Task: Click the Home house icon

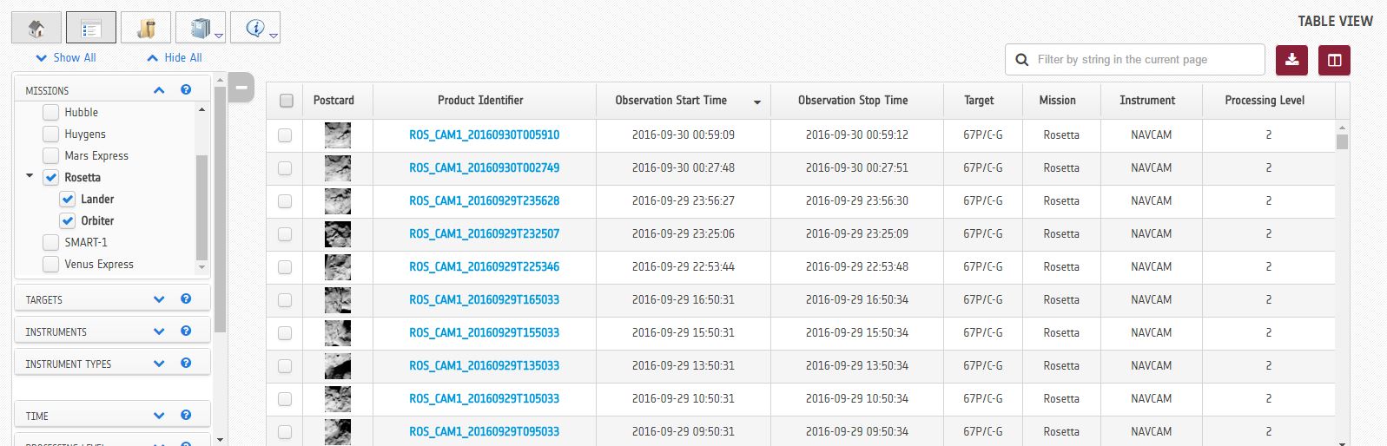Action: [36, 29]
